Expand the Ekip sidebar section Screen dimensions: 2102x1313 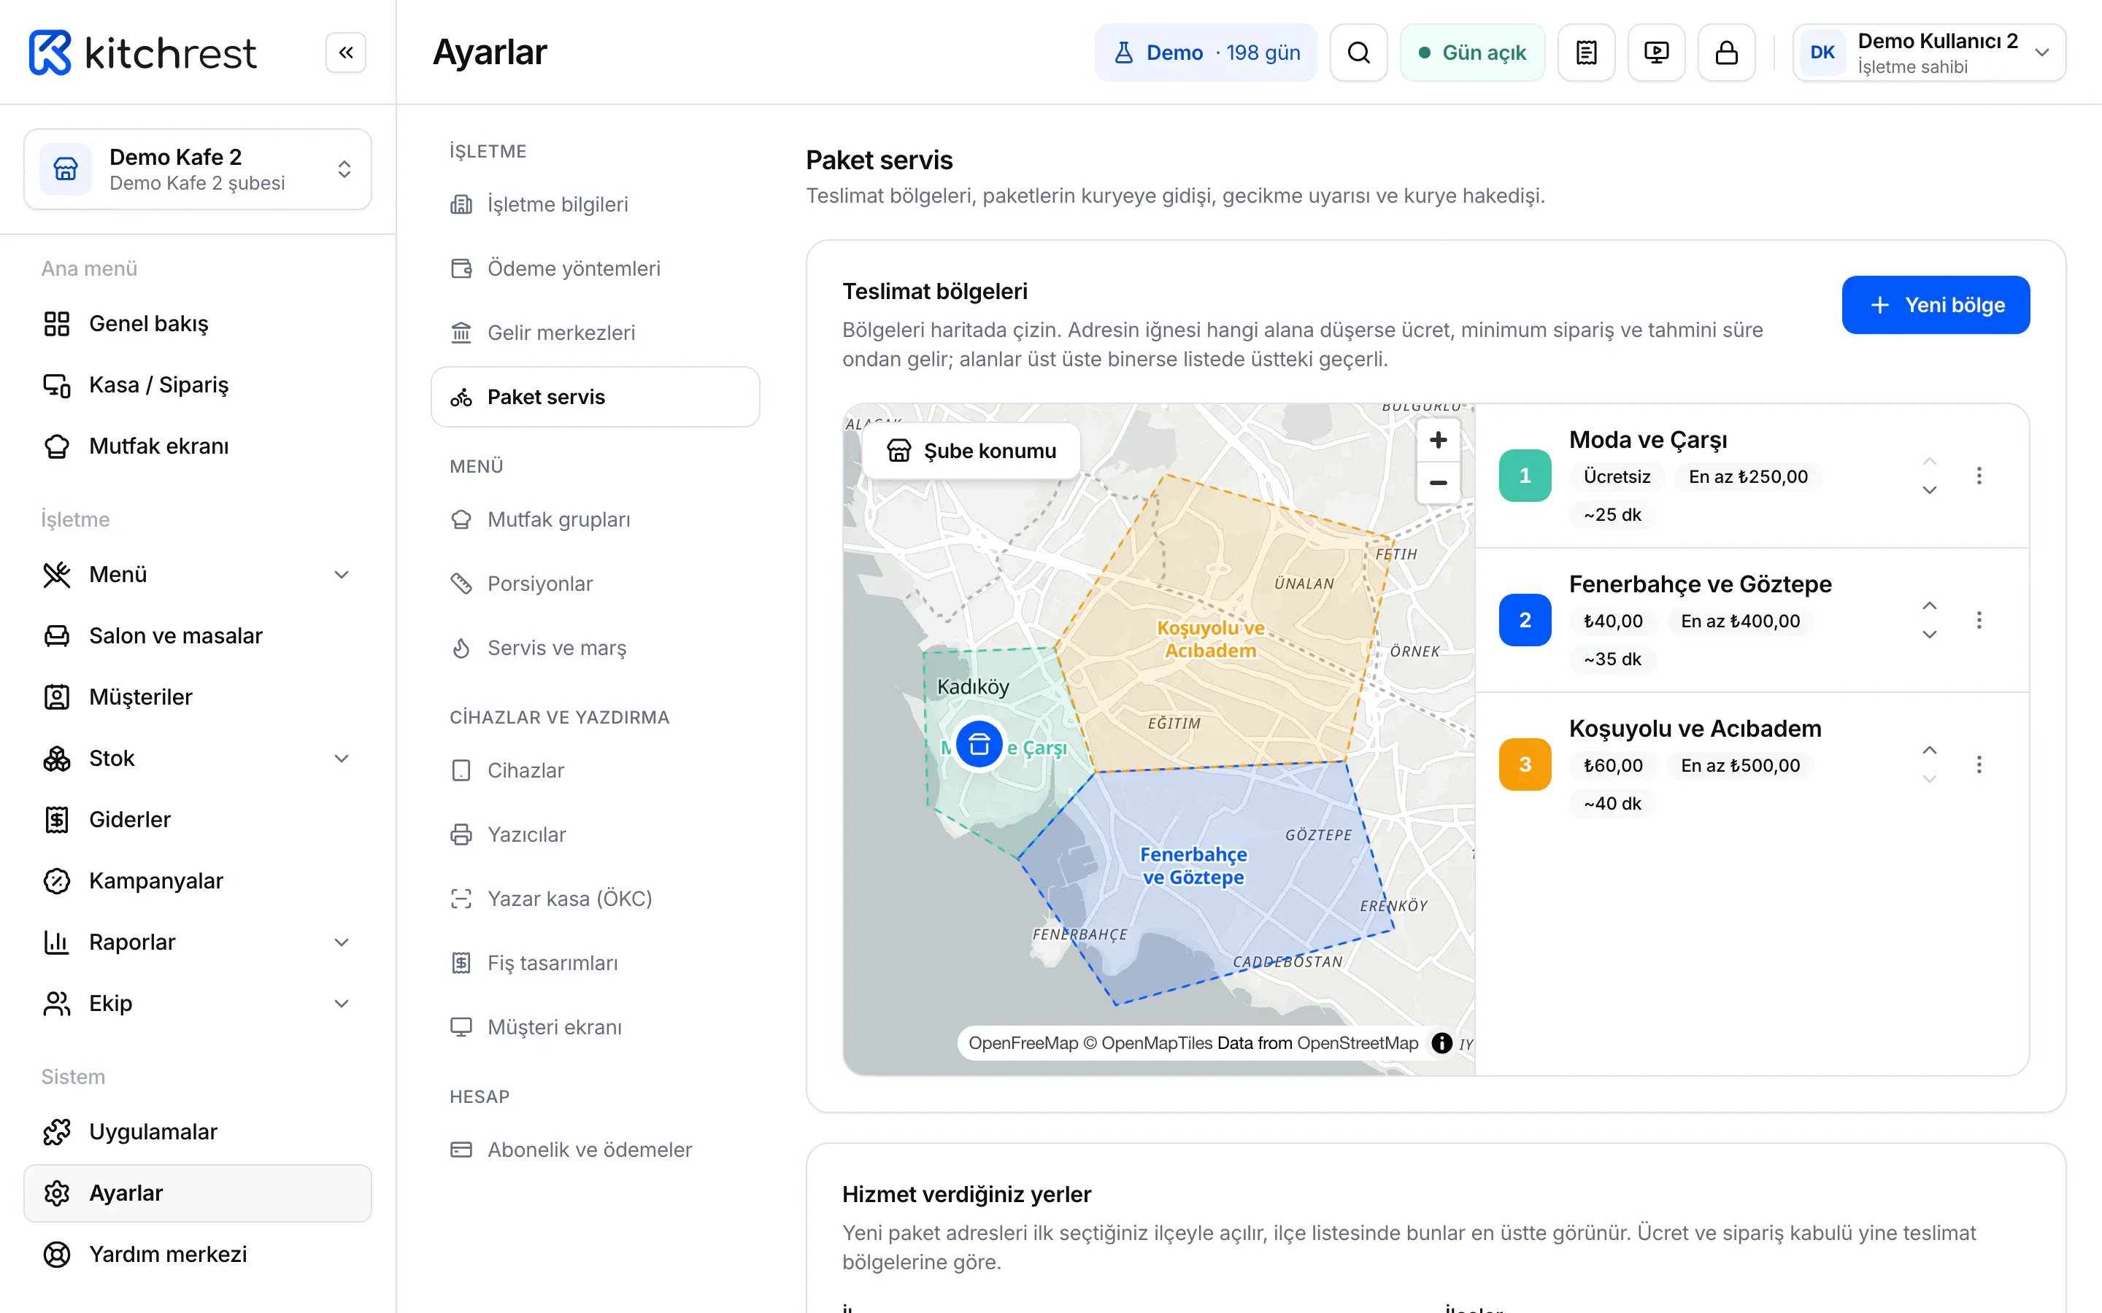click(x=198, y=1004)
